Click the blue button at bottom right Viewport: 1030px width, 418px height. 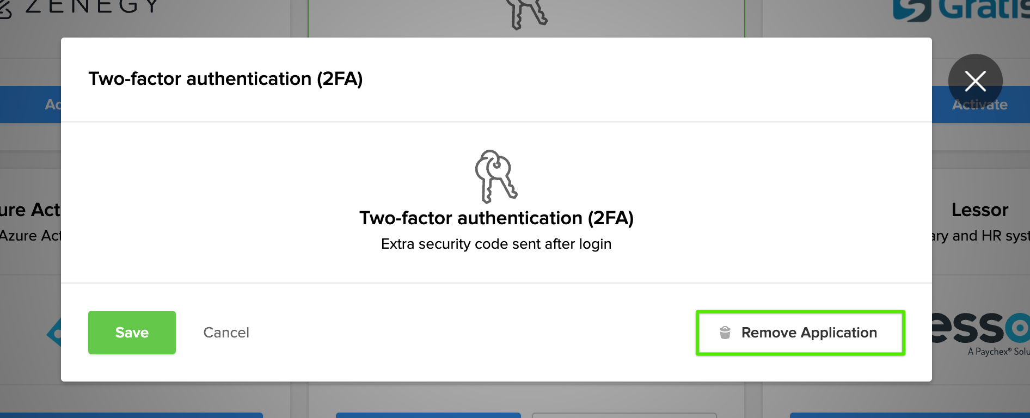point(909,415)
